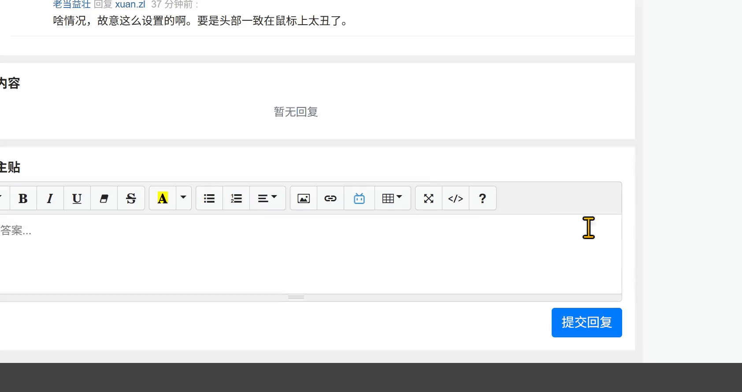Switch to code view
This screenshot has width=742, height=392.
coord(456,199)
